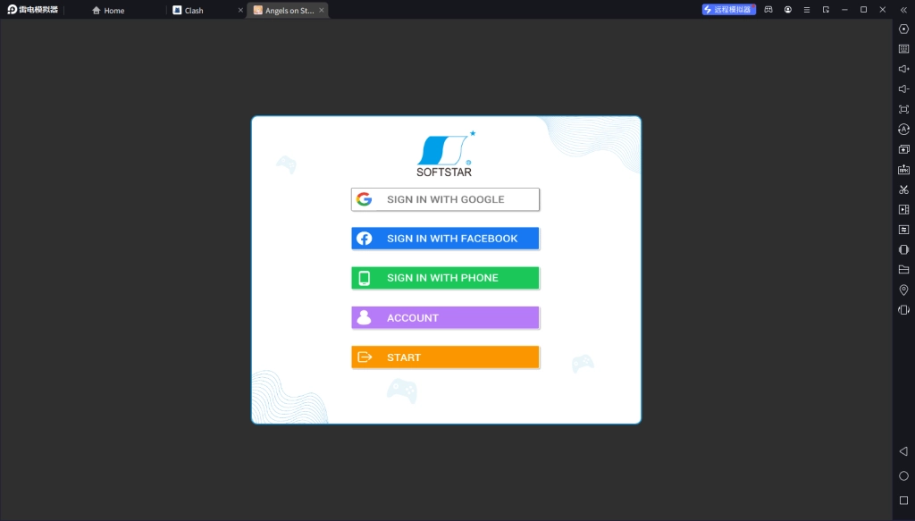Open the virtual location pin icon
Viewport: 915px width, 521px height.
904,290
